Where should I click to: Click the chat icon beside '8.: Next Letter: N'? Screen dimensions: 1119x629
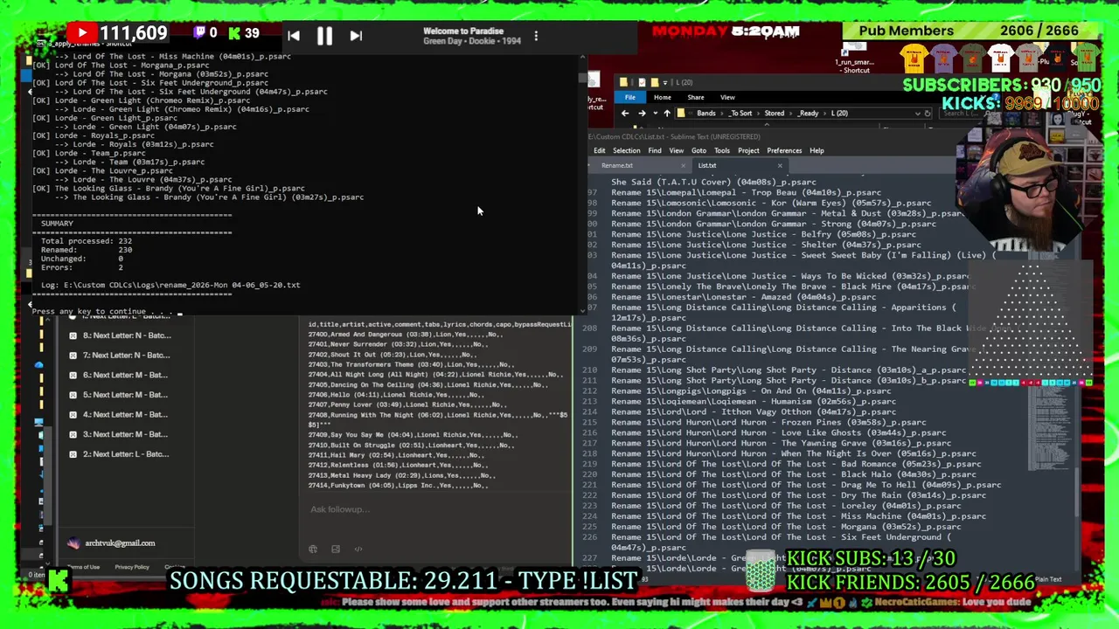pyautogui.click(x=73, y=336)
